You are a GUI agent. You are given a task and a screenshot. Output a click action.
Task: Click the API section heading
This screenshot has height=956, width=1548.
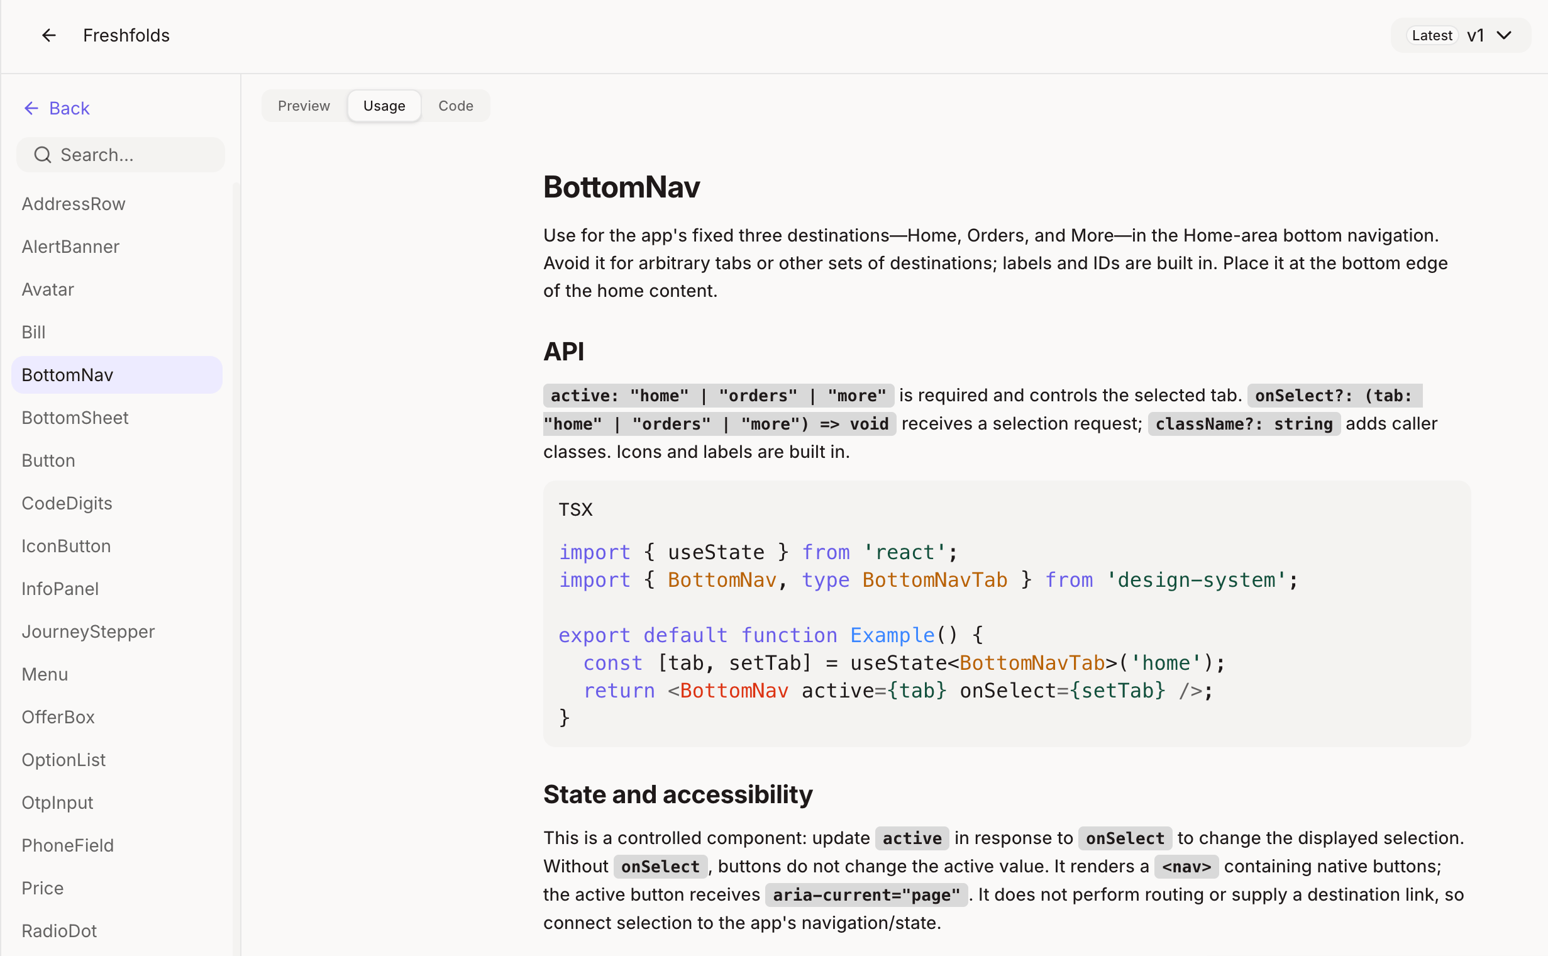pyautogui.click(x=564, y=352)
